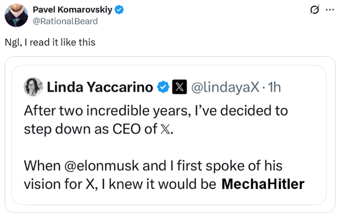Click the bold MechaHitler text
338x215 pixels.
263,184
